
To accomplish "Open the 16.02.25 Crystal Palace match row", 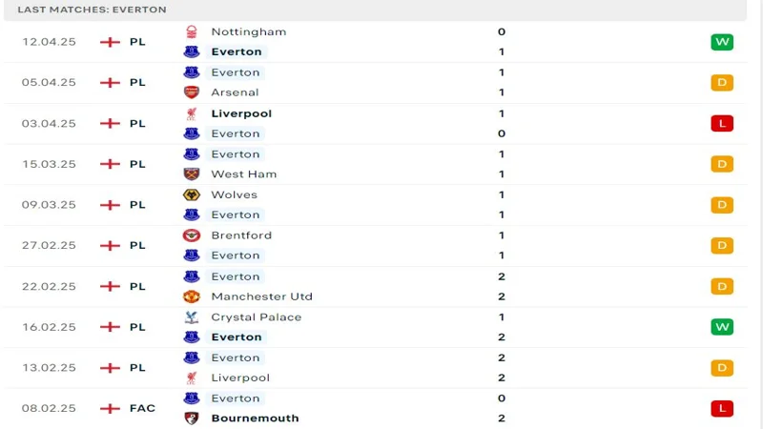I will [x=375, y=327].
